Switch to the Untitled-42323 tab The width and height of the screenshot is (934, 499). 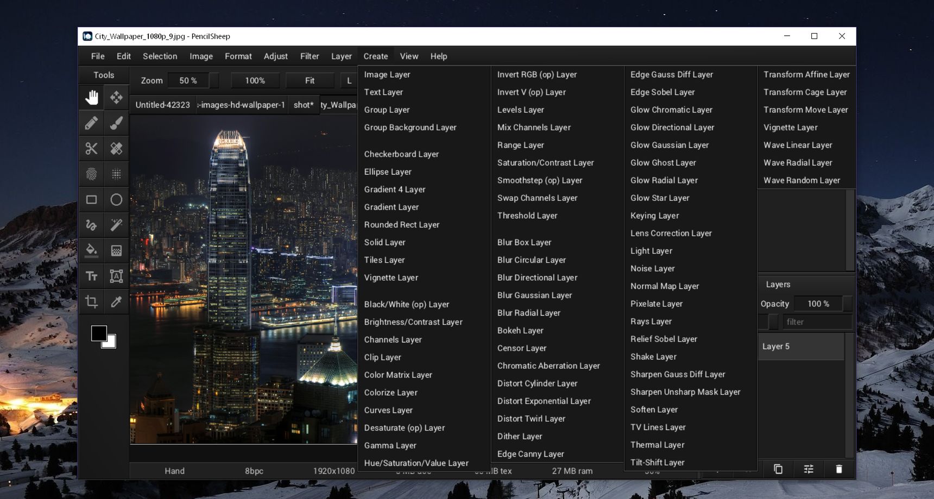(x=163, y=105)
